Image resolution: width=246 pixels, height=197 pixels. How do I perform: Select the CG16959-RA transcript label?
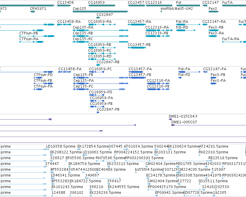coord(100,21)
